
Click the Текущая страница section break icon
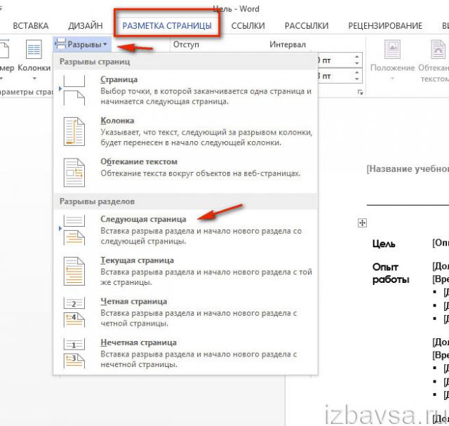[x=74, y=271]
